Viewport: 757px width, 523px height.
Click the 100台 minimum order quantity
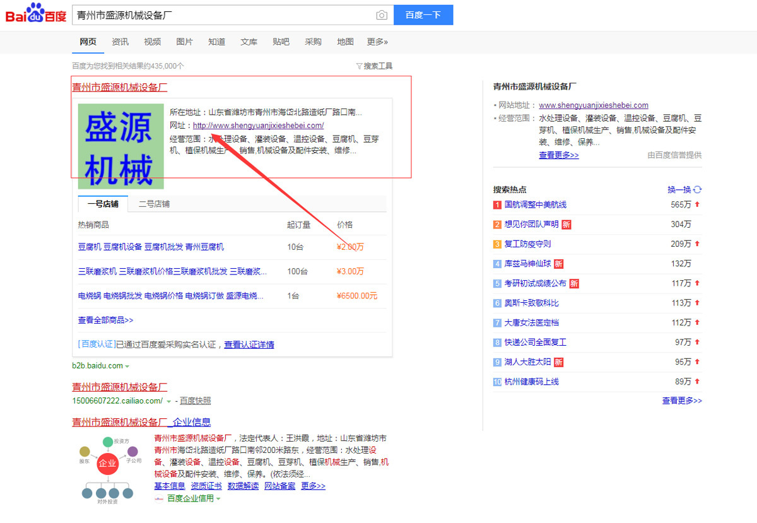point(298,271)
